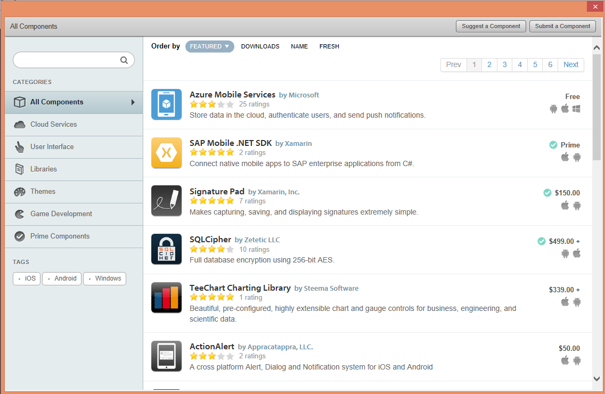The width and height of the screenshot is (605, 394).
Task: Open the ActionAlert tablet icon
Action: coord(166,356)
